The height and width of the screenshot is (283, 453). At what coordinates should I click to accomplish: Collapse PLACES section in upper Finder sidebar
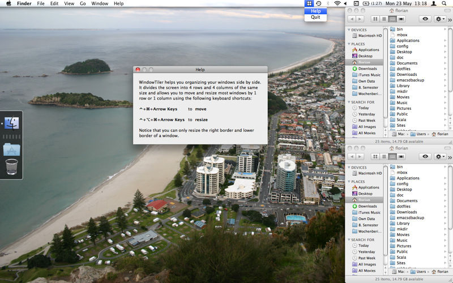tap(349, 44)
